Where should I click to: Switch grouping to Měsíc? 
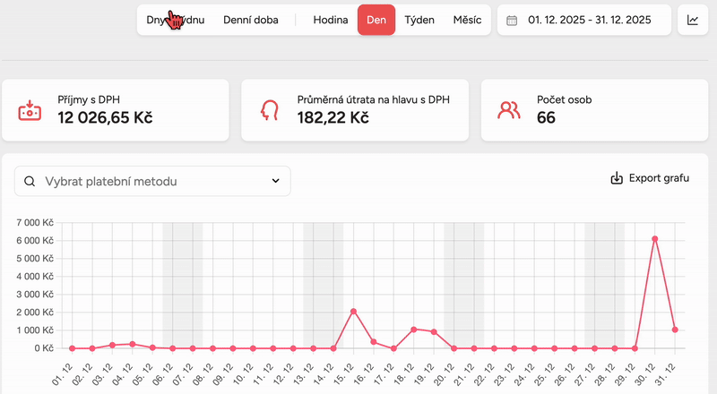(x=466, y=20)
